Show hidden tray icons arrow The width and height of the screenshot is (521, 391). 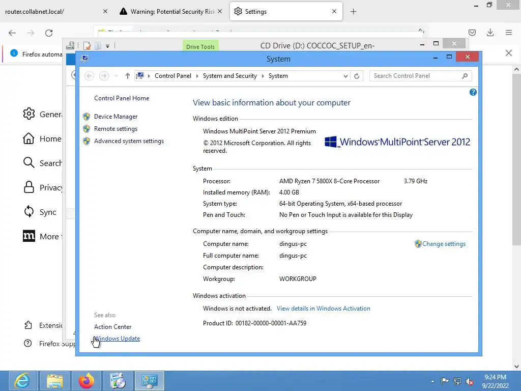pyautogui.click(x=432, y=381)
